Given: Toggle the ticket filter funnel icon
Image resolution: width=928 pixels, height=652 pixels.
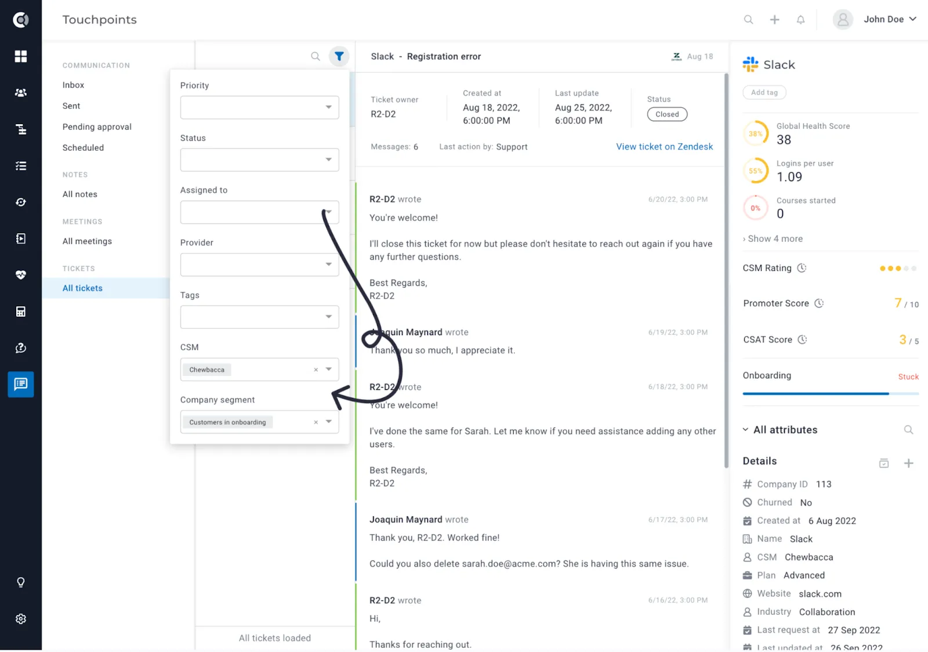Looking at the screenshot, I should point(339,56).
